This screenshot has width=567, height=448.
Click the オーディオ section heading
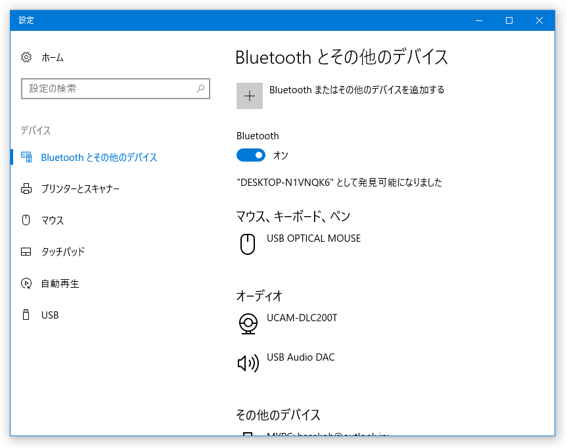coord(260,296)
